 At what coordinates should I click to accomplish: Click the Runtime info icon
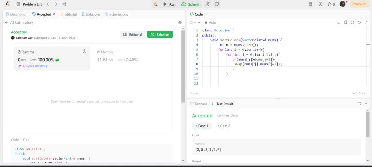[x=85, y=51]
